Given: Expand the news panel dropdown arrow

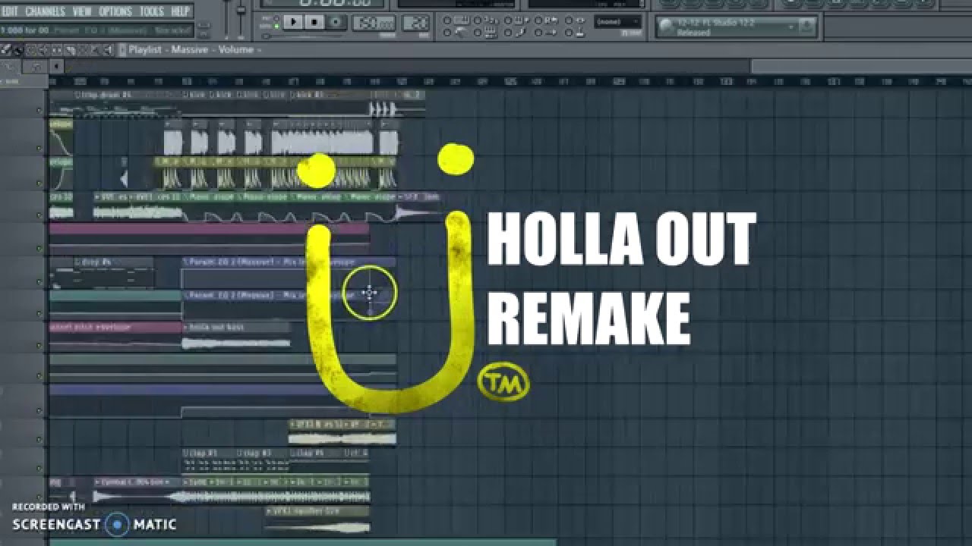Looking at the screenshot, I should click(791, 27).
